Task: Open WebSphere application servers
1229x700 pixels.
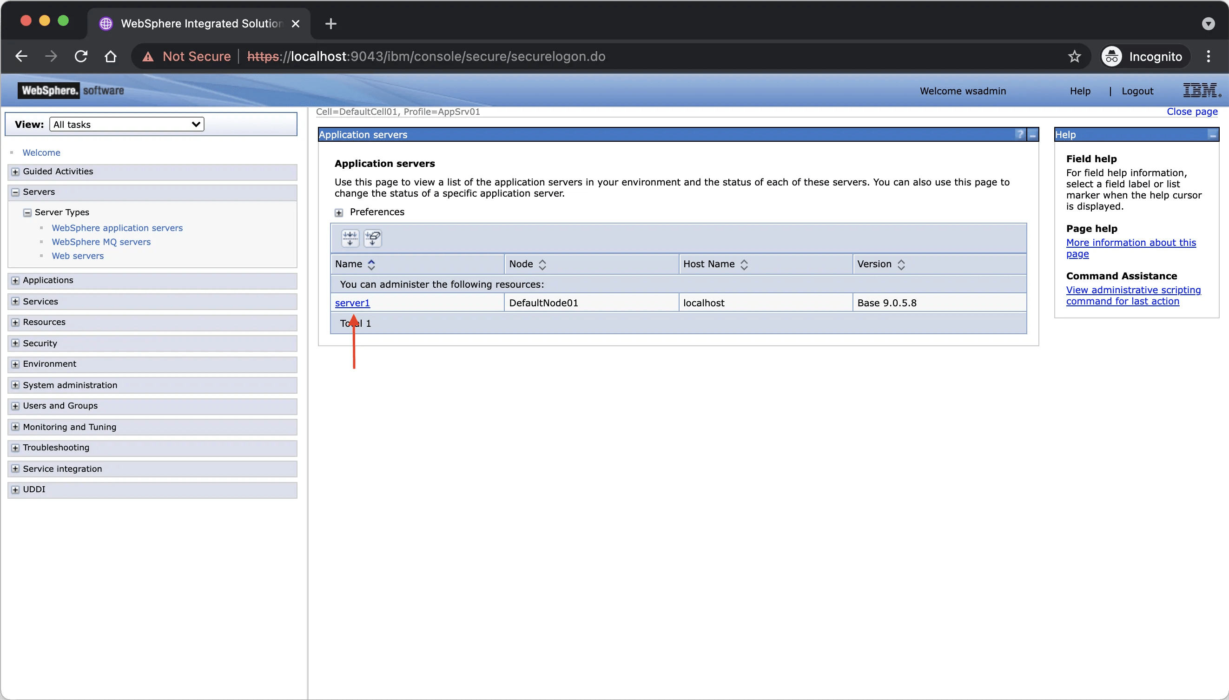Action: 117,228
